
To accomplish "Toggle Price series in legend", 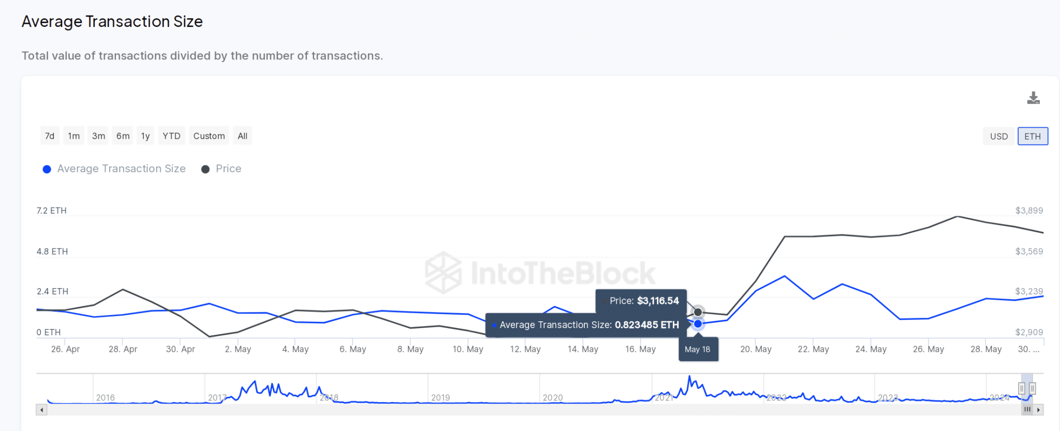I will pos(222,169).
